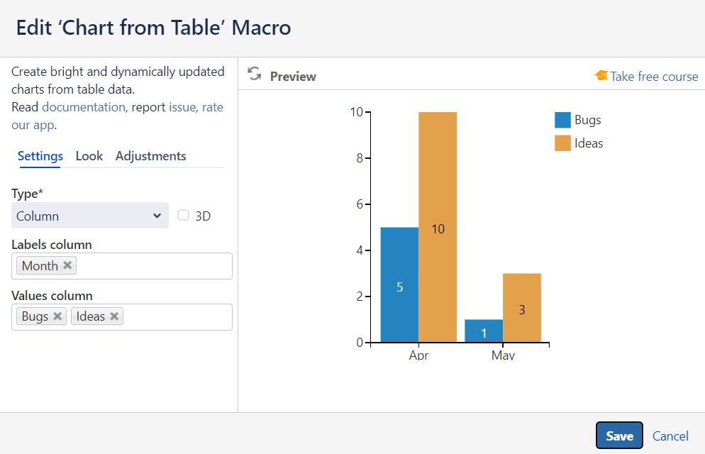Viewport: 705px width, 454px height.
Task: Enable the 3D checkbox
Action: pos(184,216)
